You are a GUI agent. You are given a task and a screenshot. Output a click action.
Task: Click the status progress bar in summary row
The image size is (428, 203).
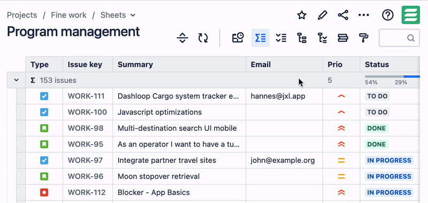(x=392, y=77)
